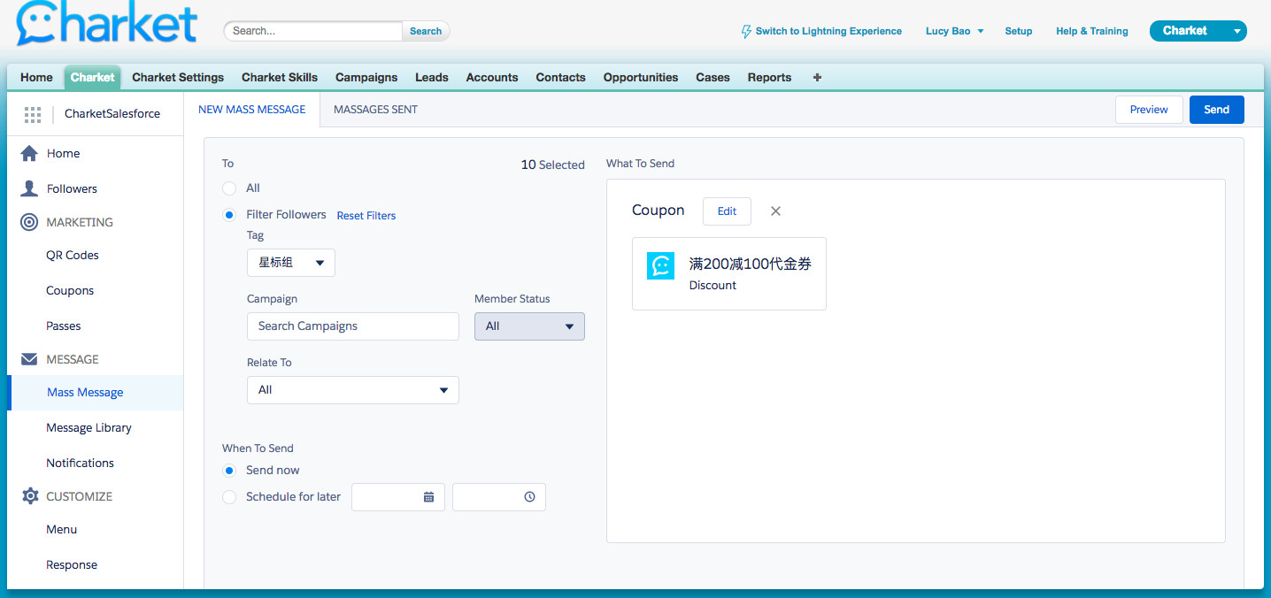
Task: Click the Search Campaigns input field
Action: point(352,326)
